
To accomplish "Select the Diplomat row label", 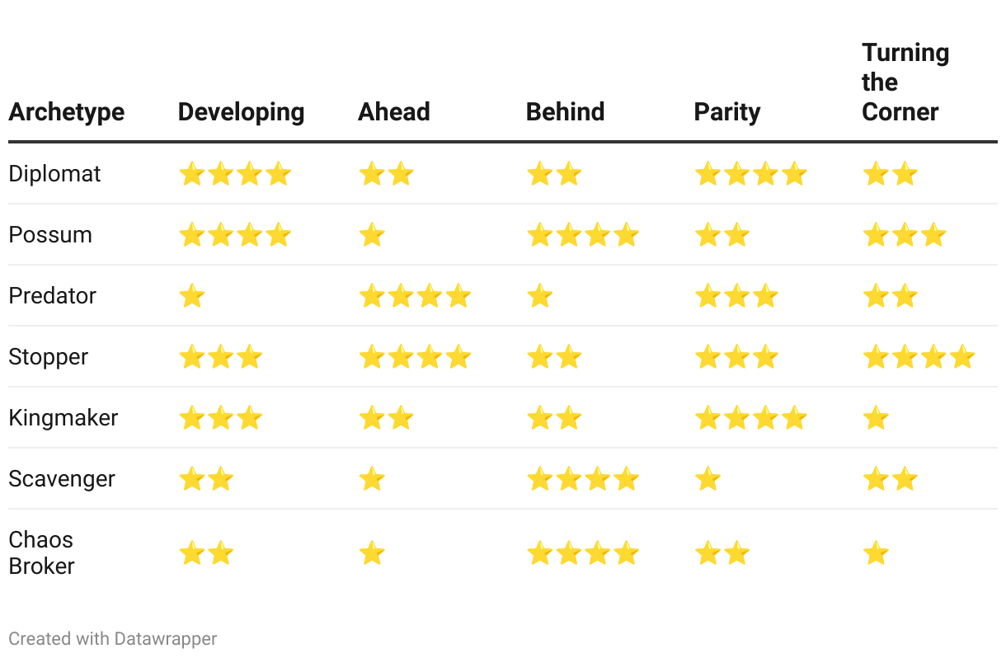I will click(x=55, y=174).
